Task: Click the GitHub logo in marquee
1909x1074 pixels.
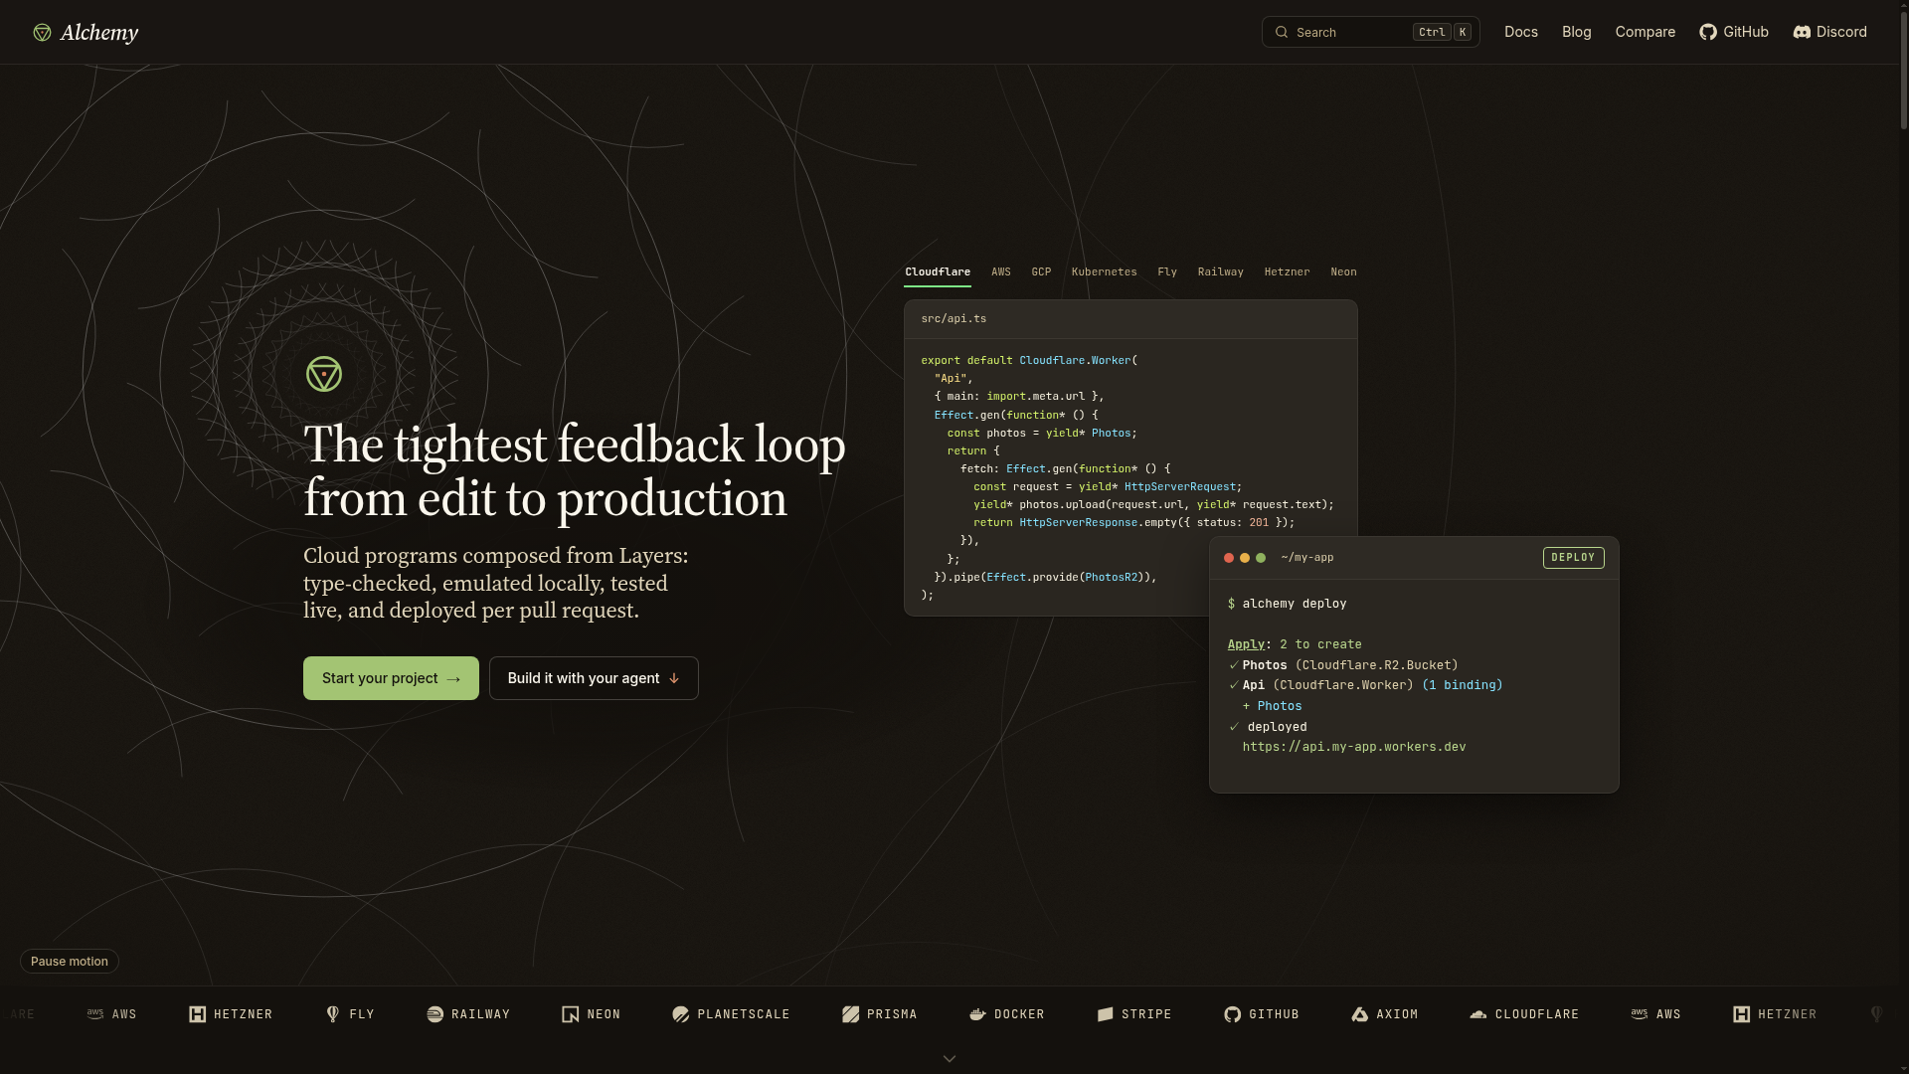Action: pyautogui.click(x=1233, y=1014)
